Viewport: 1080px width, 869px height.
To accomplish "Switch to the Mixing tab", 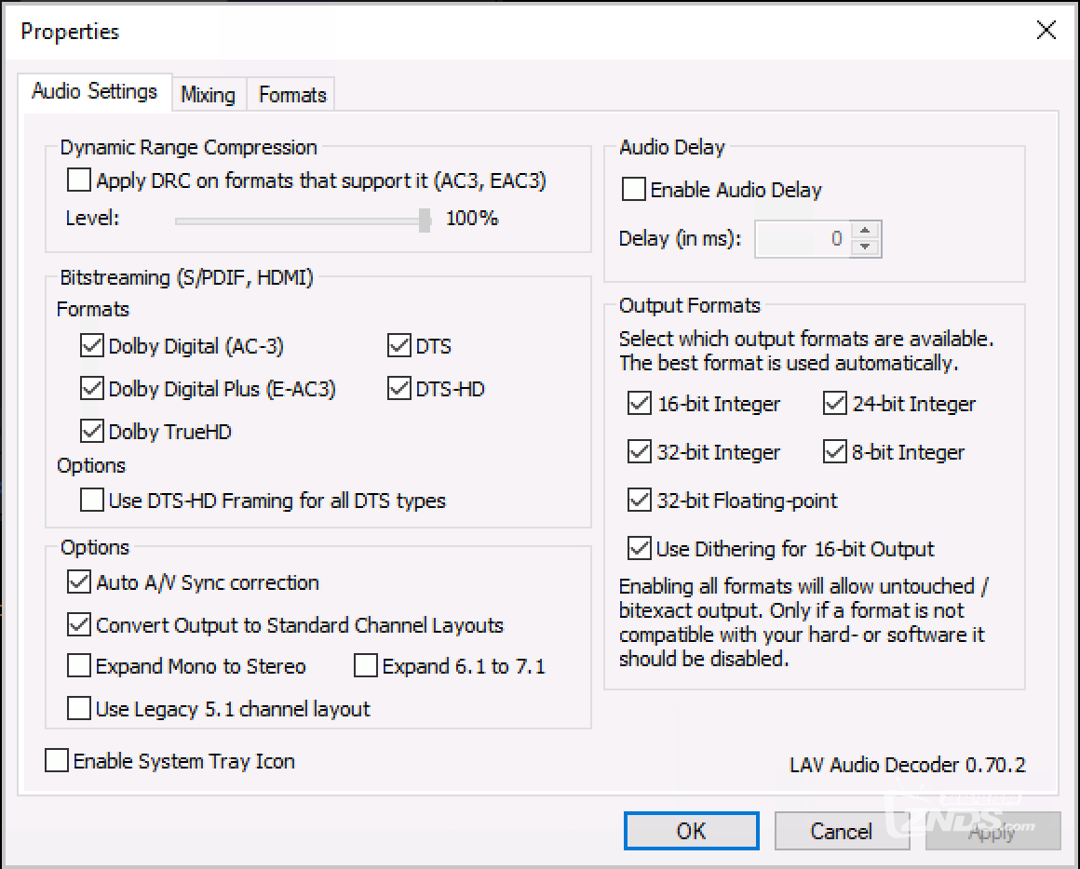I will [x=208, y=95].
